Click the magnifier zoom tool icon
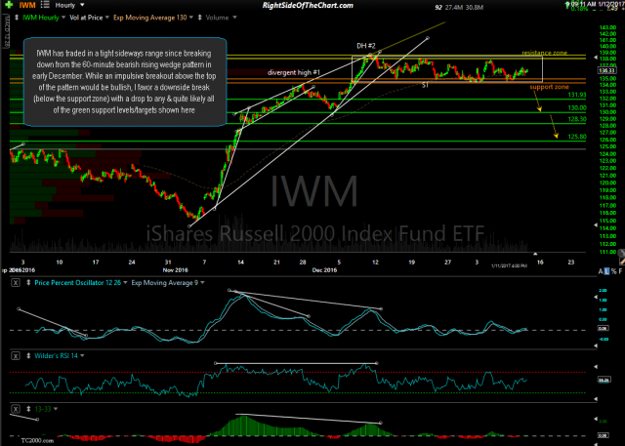The image size is (625, 446). [621, 253]
